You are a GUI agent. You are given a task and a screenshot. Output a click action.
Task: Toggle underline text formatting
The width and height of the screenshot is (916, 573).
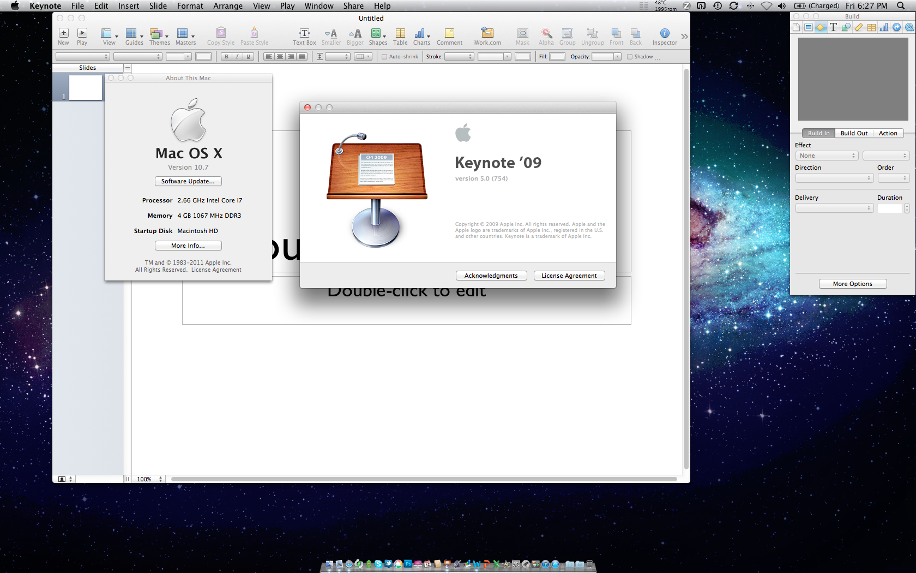coord(249,57)
